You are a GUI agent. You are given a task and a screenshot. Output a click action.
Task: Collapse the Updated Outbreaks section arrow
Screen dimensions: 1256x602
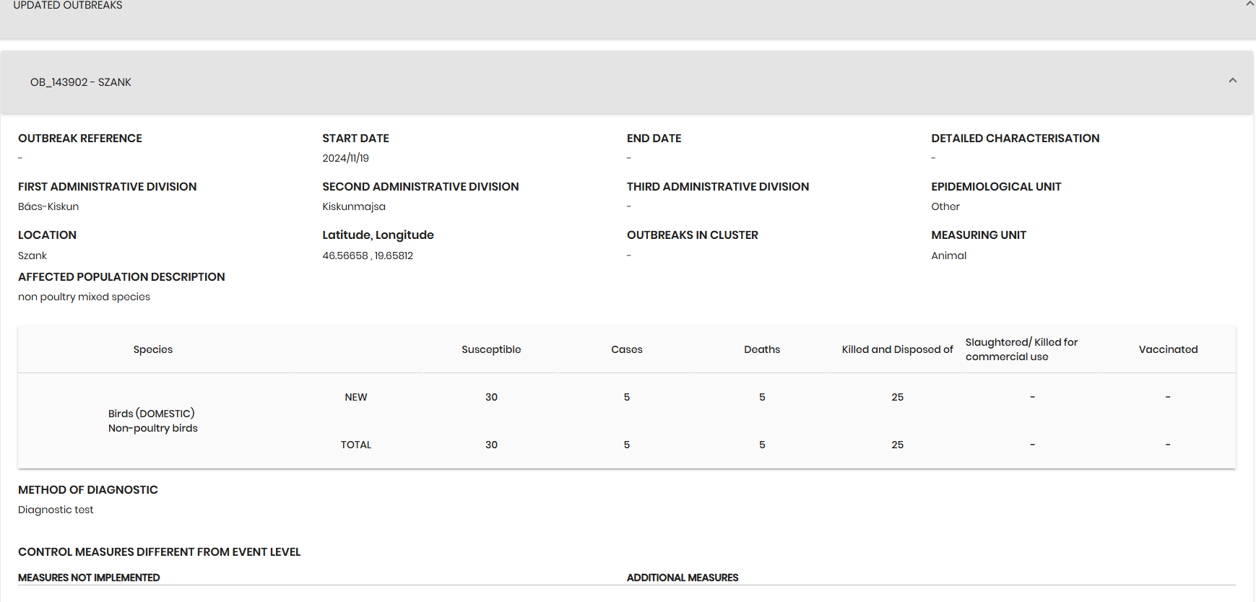point(1249,4)
